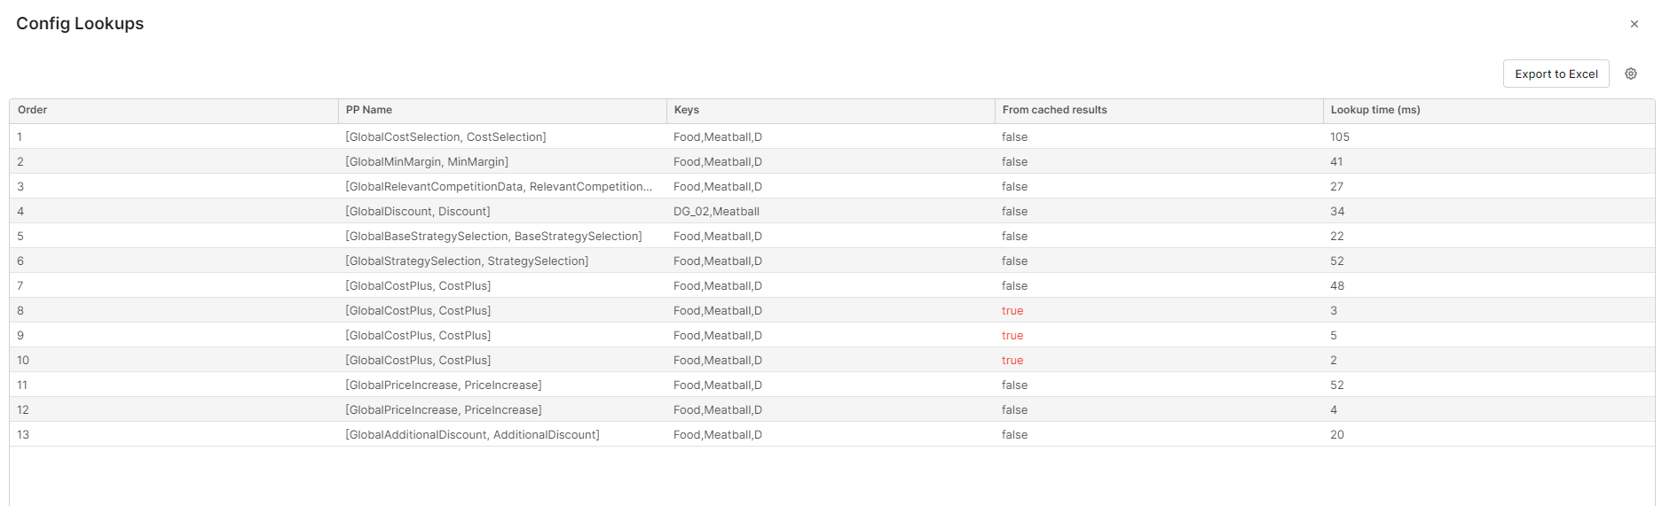This screenshot has height=506, width=1662.
Task: Click the GlobalDiscount, Discount entry
Action: coord(418,211)
